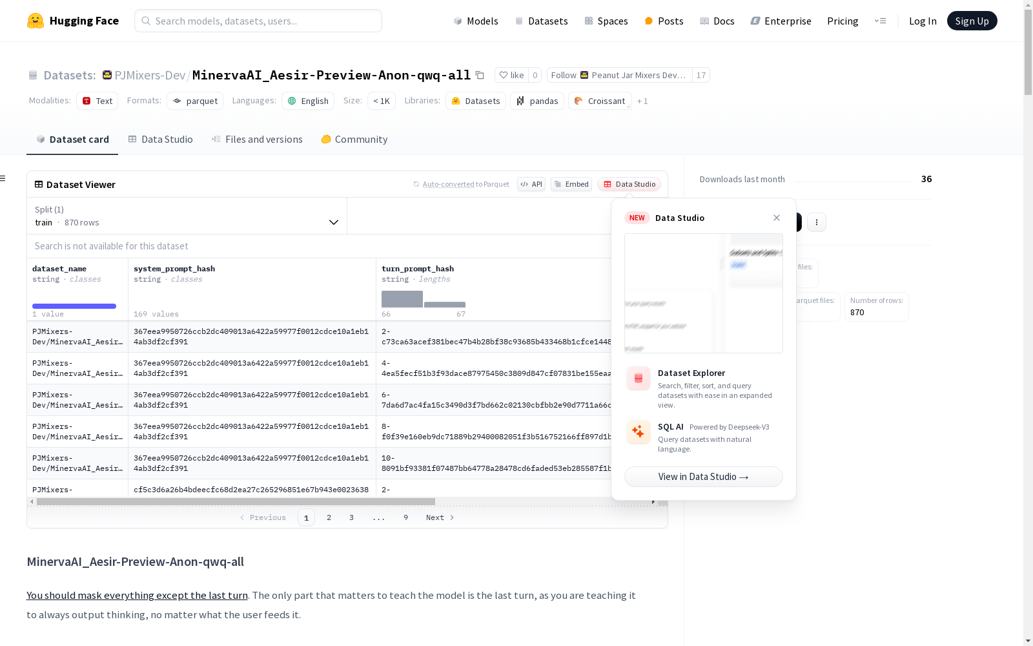Click the table horizontal scrollbar
1033x646 pixels.
pos(236,501)
